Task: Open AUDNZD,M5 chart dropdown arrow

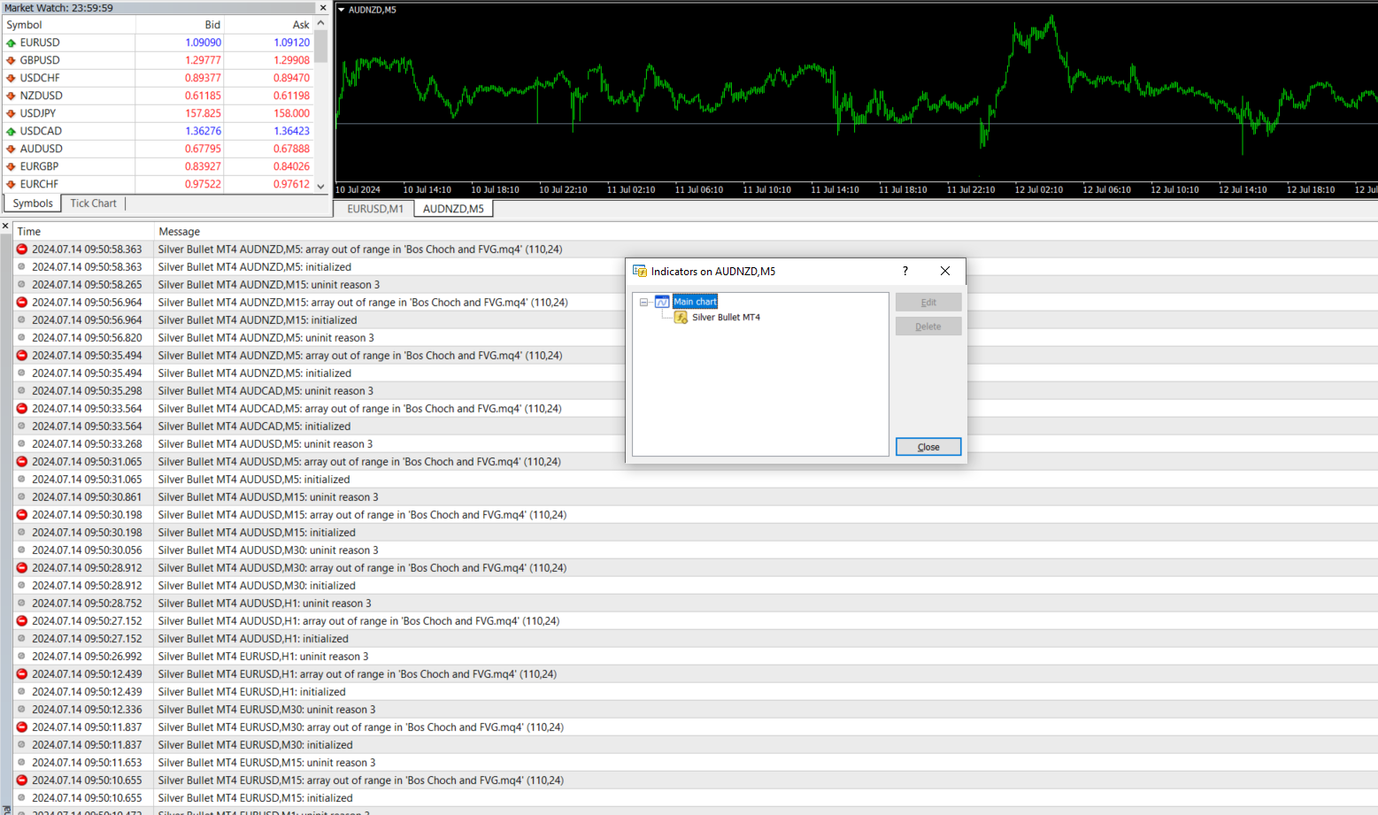Action: (342, 10)
